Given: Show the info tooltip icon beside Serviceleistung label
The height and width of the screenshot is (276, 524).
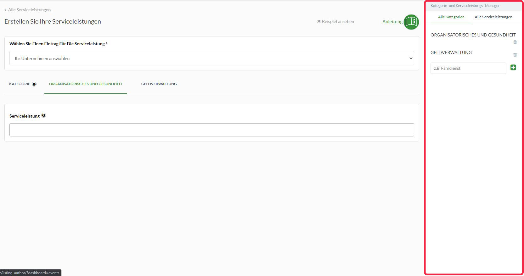Looking at the screenshot, I should 44,115.
